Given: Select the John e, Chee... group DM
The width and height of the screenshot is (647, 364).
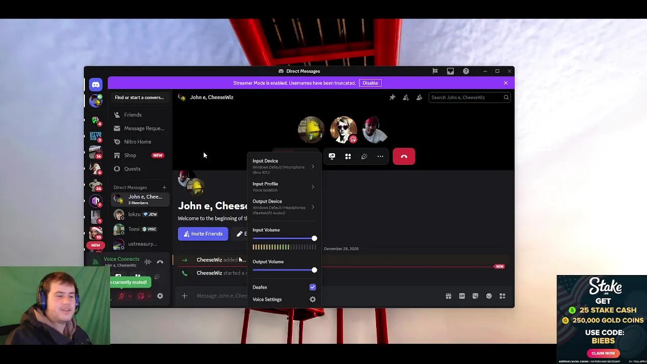Looking at the screenshot, I should (140, 200).
